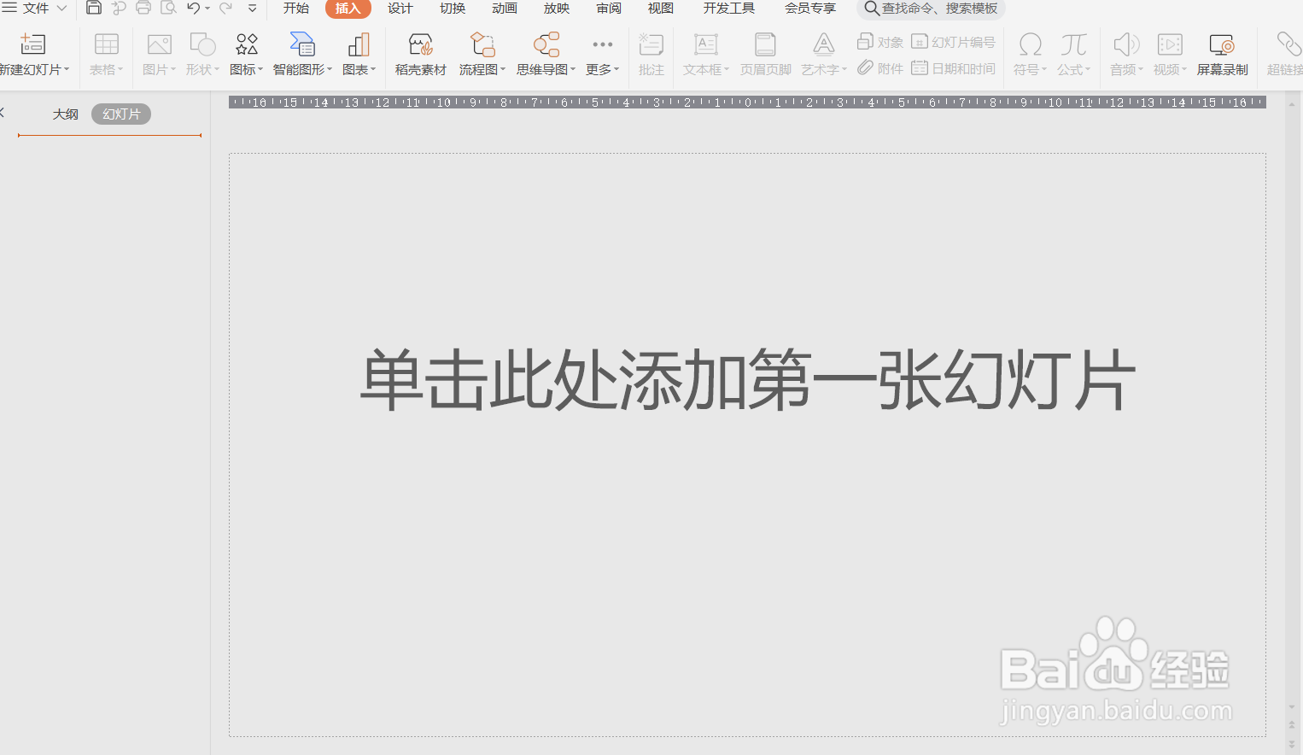Click the New Slide (新建幻灯片) icon
The image size is (1303, 755).
[32, 44]
